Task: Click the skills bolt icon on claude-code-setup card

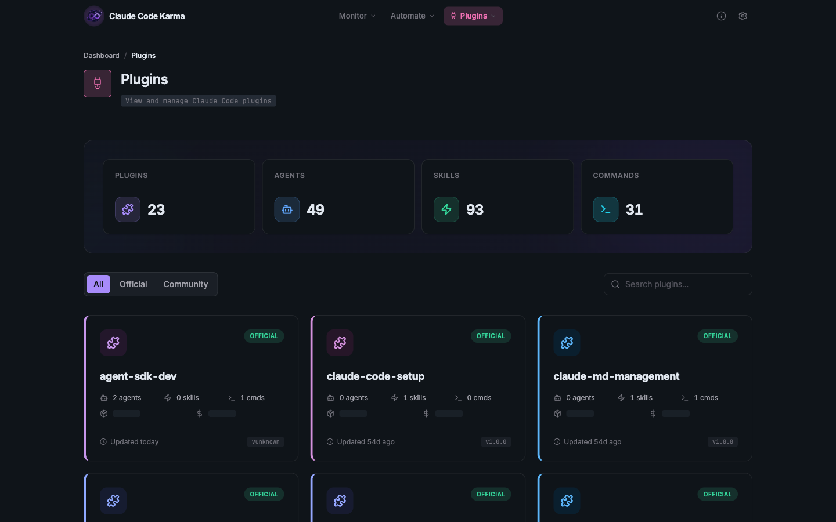Action: coord(395,398)
